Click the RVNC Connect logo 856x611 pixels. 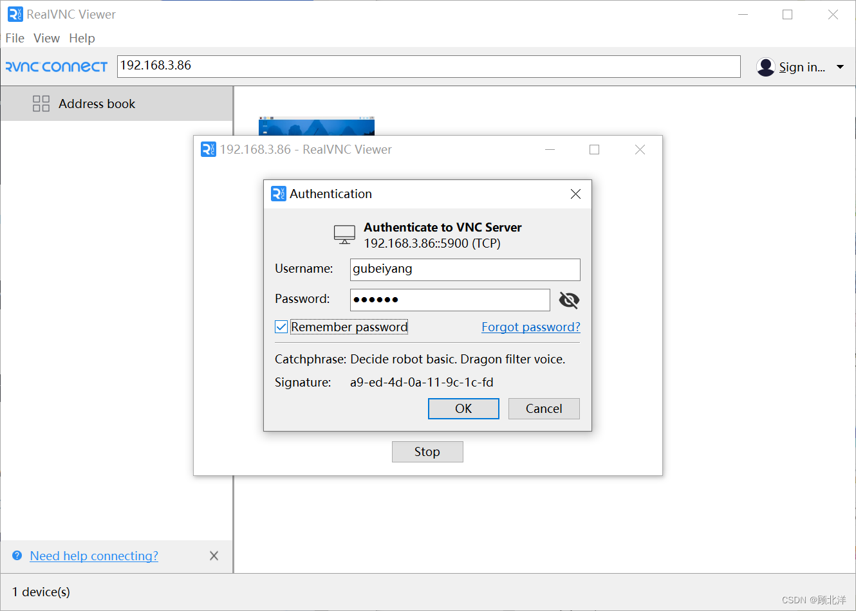[57, 67]
